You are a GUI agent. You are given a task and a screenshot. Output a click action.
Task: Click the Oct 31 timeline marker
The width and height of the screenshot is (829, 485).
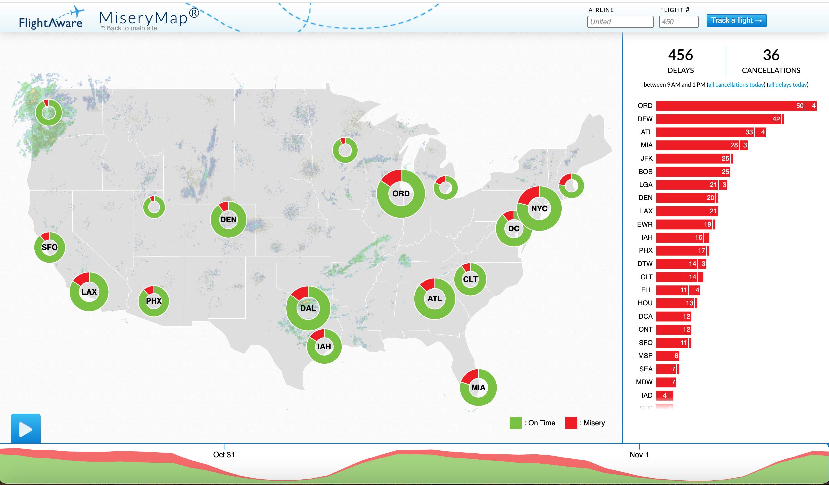tap(224, 454)
